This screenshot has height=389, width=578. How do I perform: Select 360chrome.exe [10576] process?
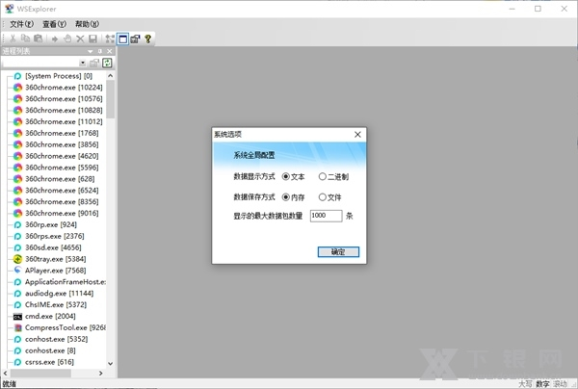(64, 99)
